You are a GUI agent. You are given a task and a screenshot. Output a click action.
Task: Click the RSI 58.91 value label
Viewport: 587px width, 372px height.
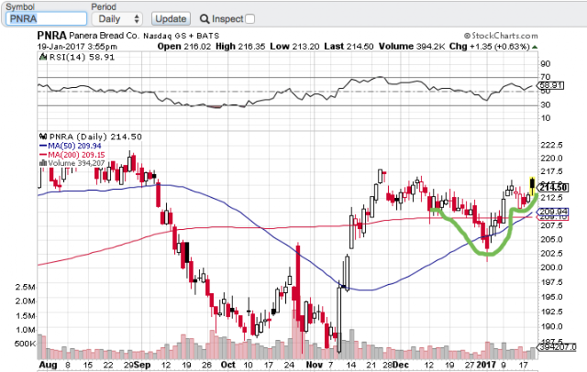tap(551, 85)
